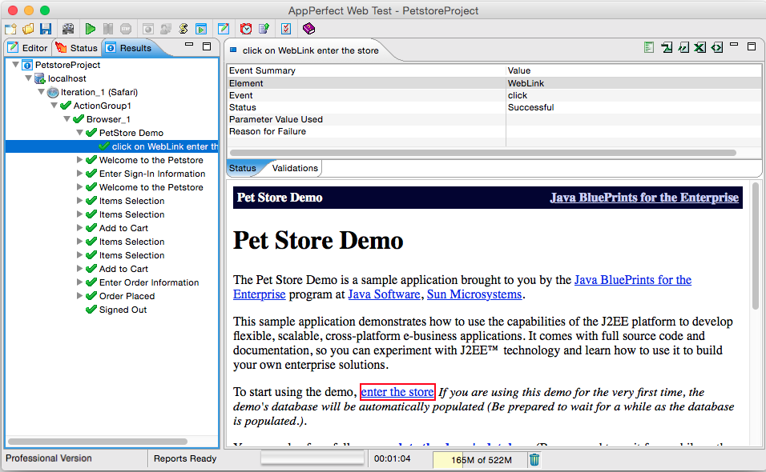Maximize the right results detail panel
This screenshot has height=472, width=766.
752,46
